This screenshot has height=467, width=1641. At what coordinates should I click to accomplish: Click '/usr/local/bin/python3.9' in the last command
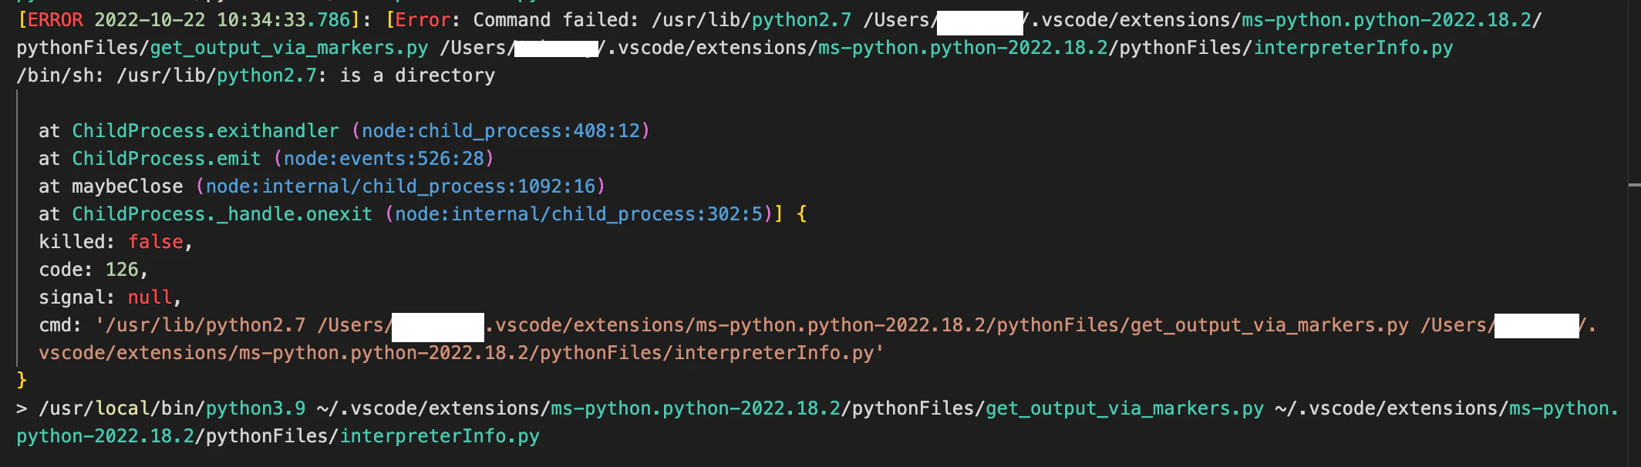coord(172,408)
